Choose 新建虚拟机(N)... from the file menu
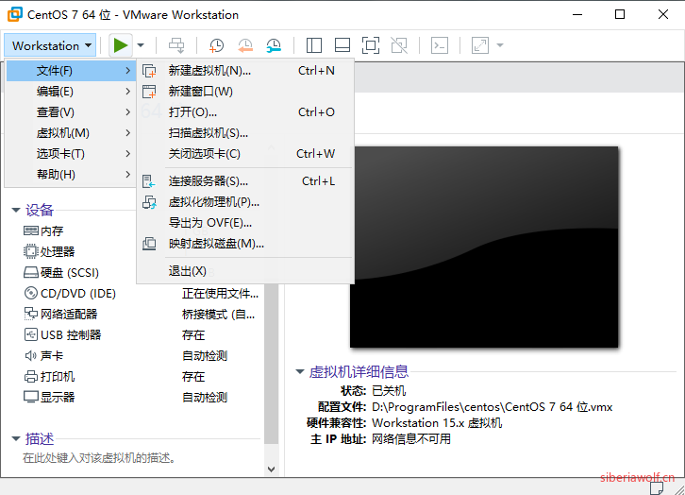 pos(245,71)
